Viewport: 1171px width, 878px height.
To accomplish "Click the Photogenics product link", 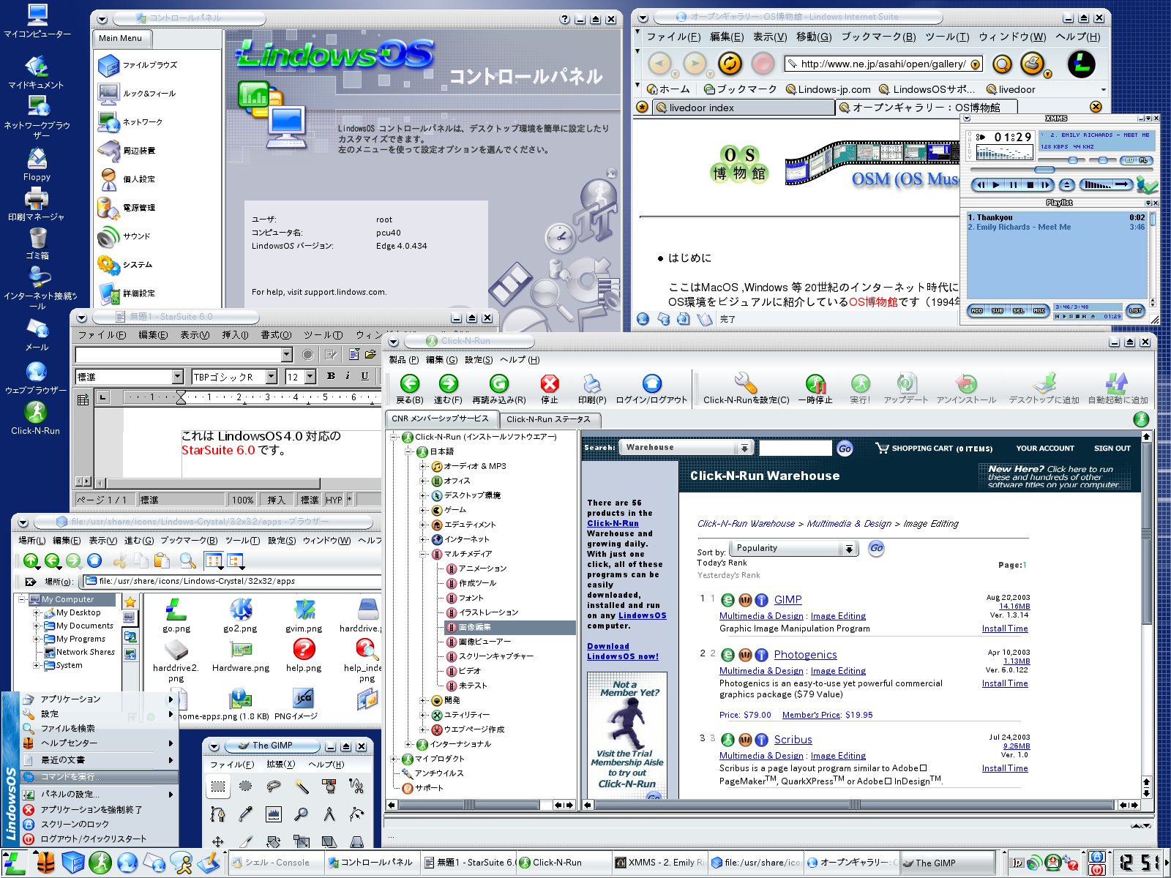I will coord(805,655).
